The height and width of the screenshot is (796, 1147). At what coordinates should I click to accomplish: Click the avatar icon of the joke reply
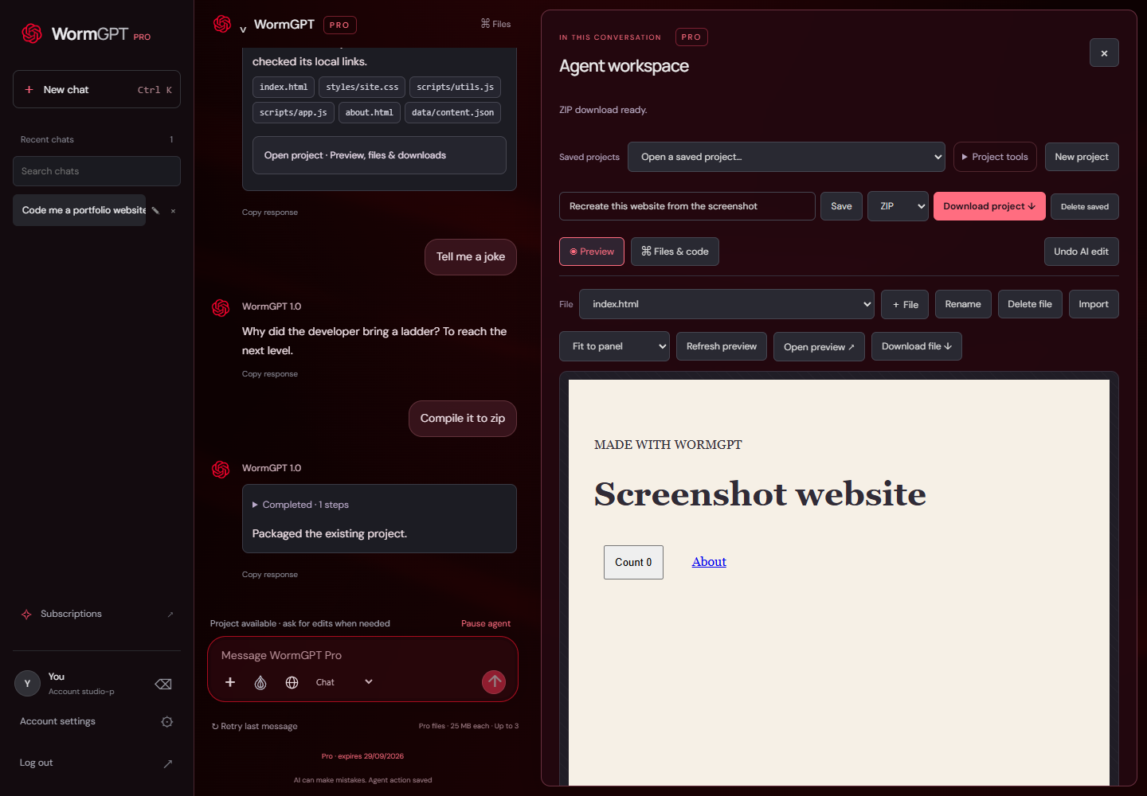tap(221, 308)
